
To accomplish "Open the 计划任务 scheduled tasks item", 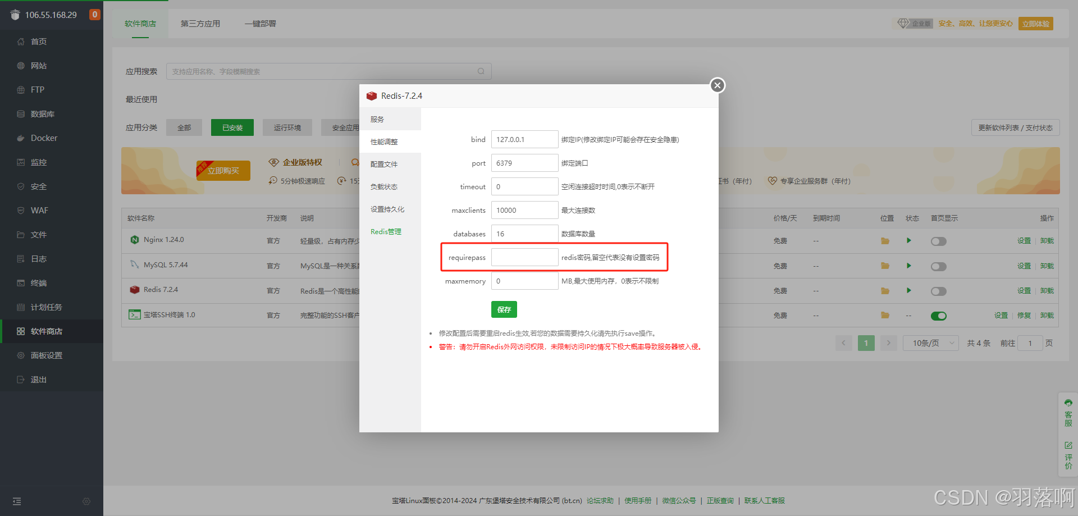I will (x=51, y=307).
